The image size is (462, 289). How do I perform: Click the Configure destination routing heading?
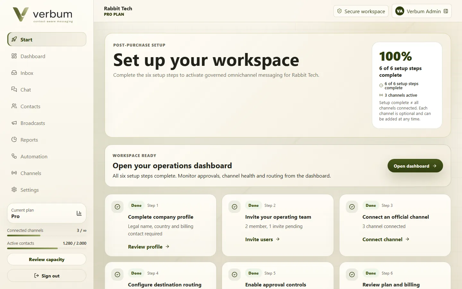(165, 285)
